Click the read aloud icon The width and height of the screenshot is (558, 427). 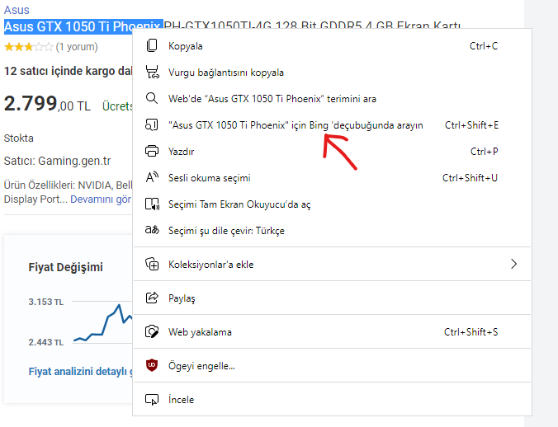click(x=152, y=177)
